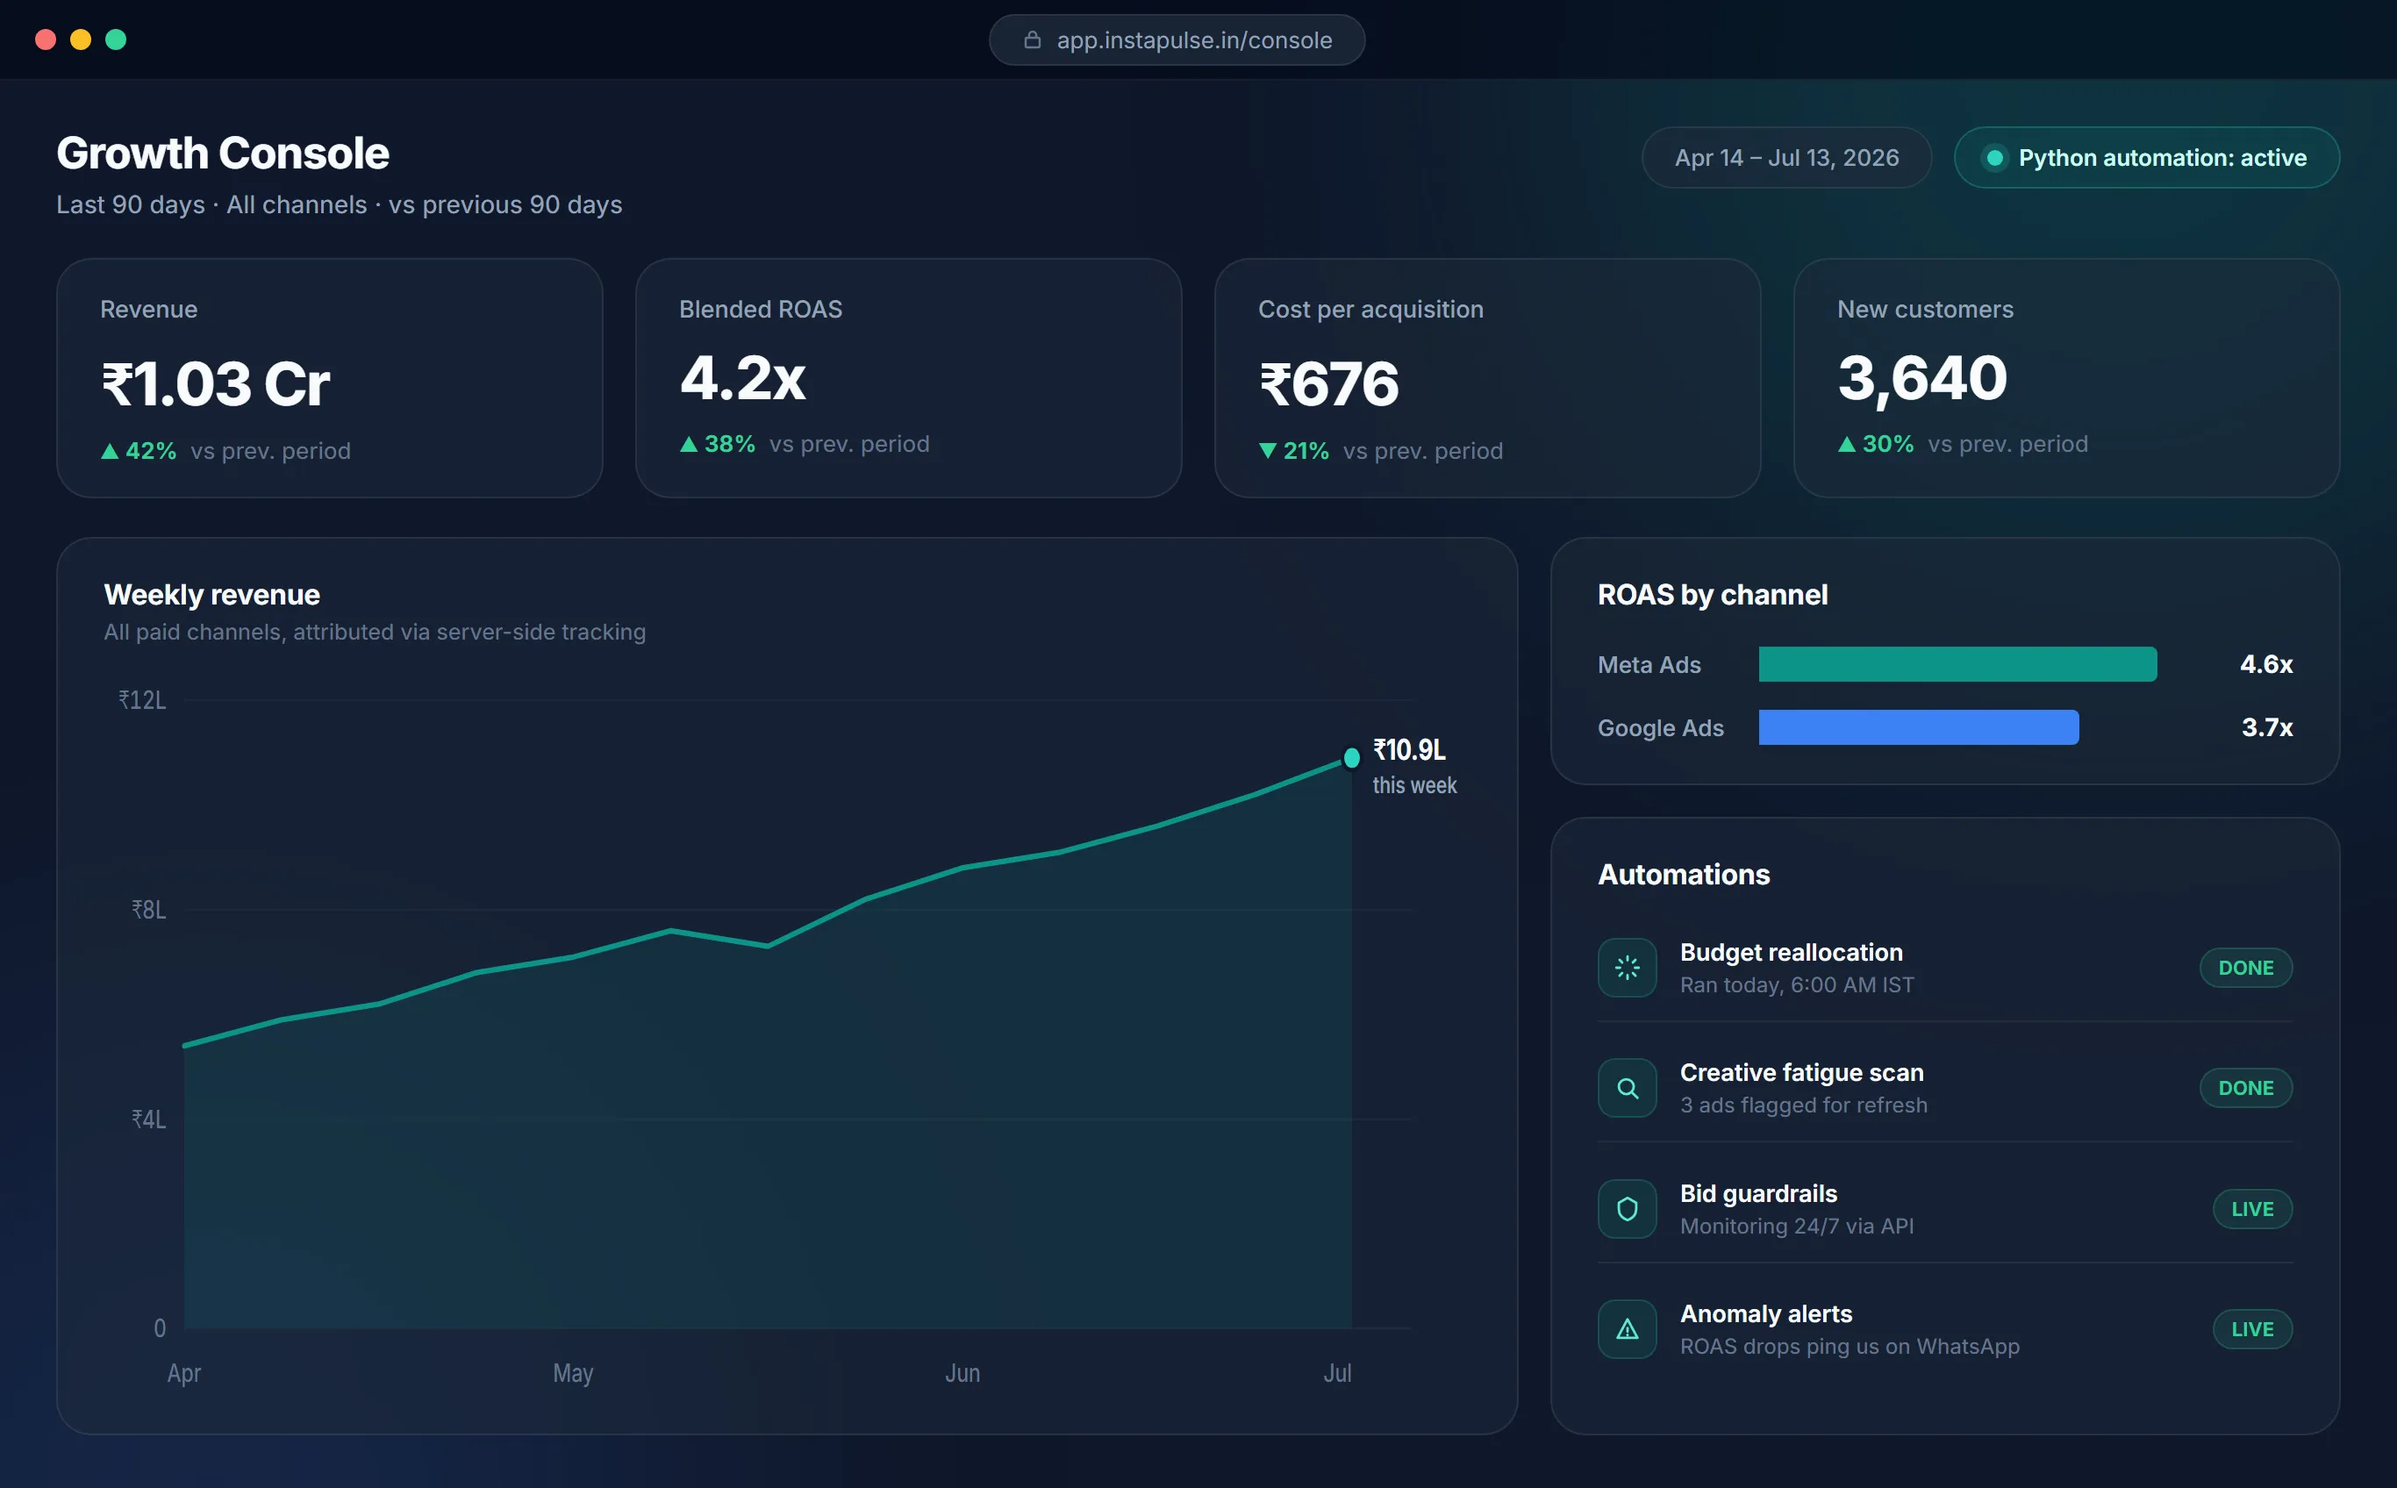Image resolution: width=2397 pixels, height=1488 pixels.
Task: Click the Cost per acquisition value ₹676
Action: point(1328,383)
